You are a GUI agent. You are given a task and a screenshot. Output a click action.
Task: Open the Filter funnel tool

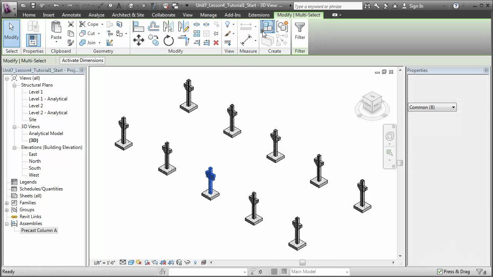pyautogui.click(x=300, y=31)
